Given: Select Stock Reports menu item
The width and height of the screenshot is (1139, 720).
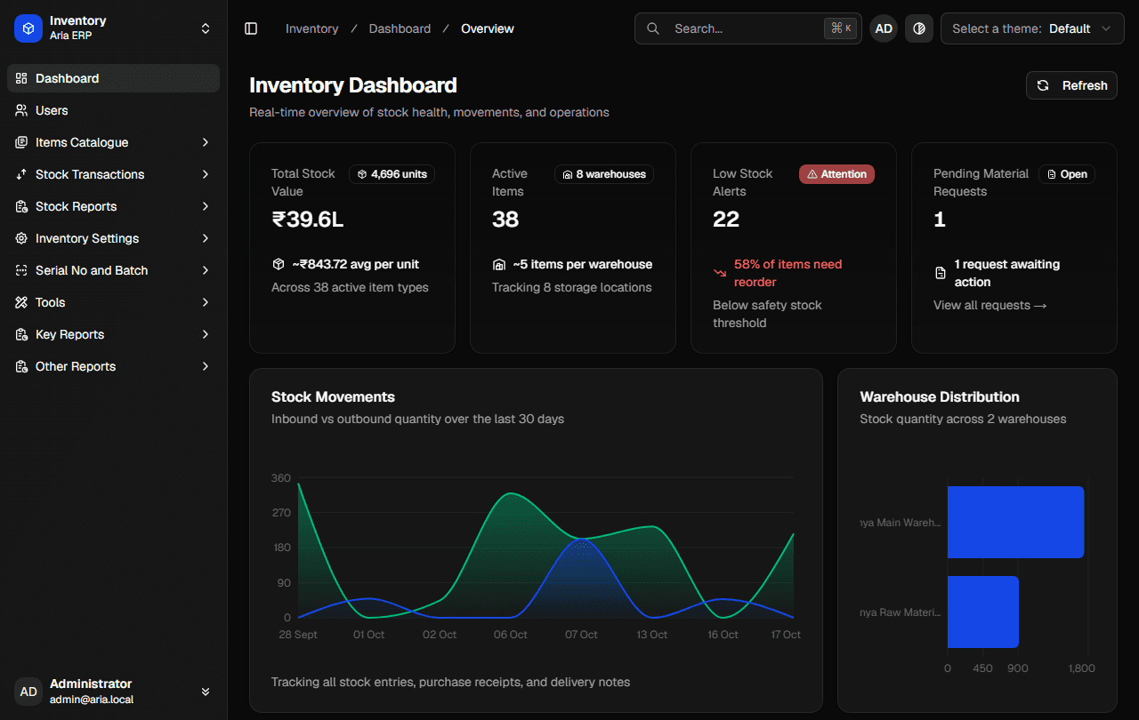Looking at the screenshot, I should point(113,206).
